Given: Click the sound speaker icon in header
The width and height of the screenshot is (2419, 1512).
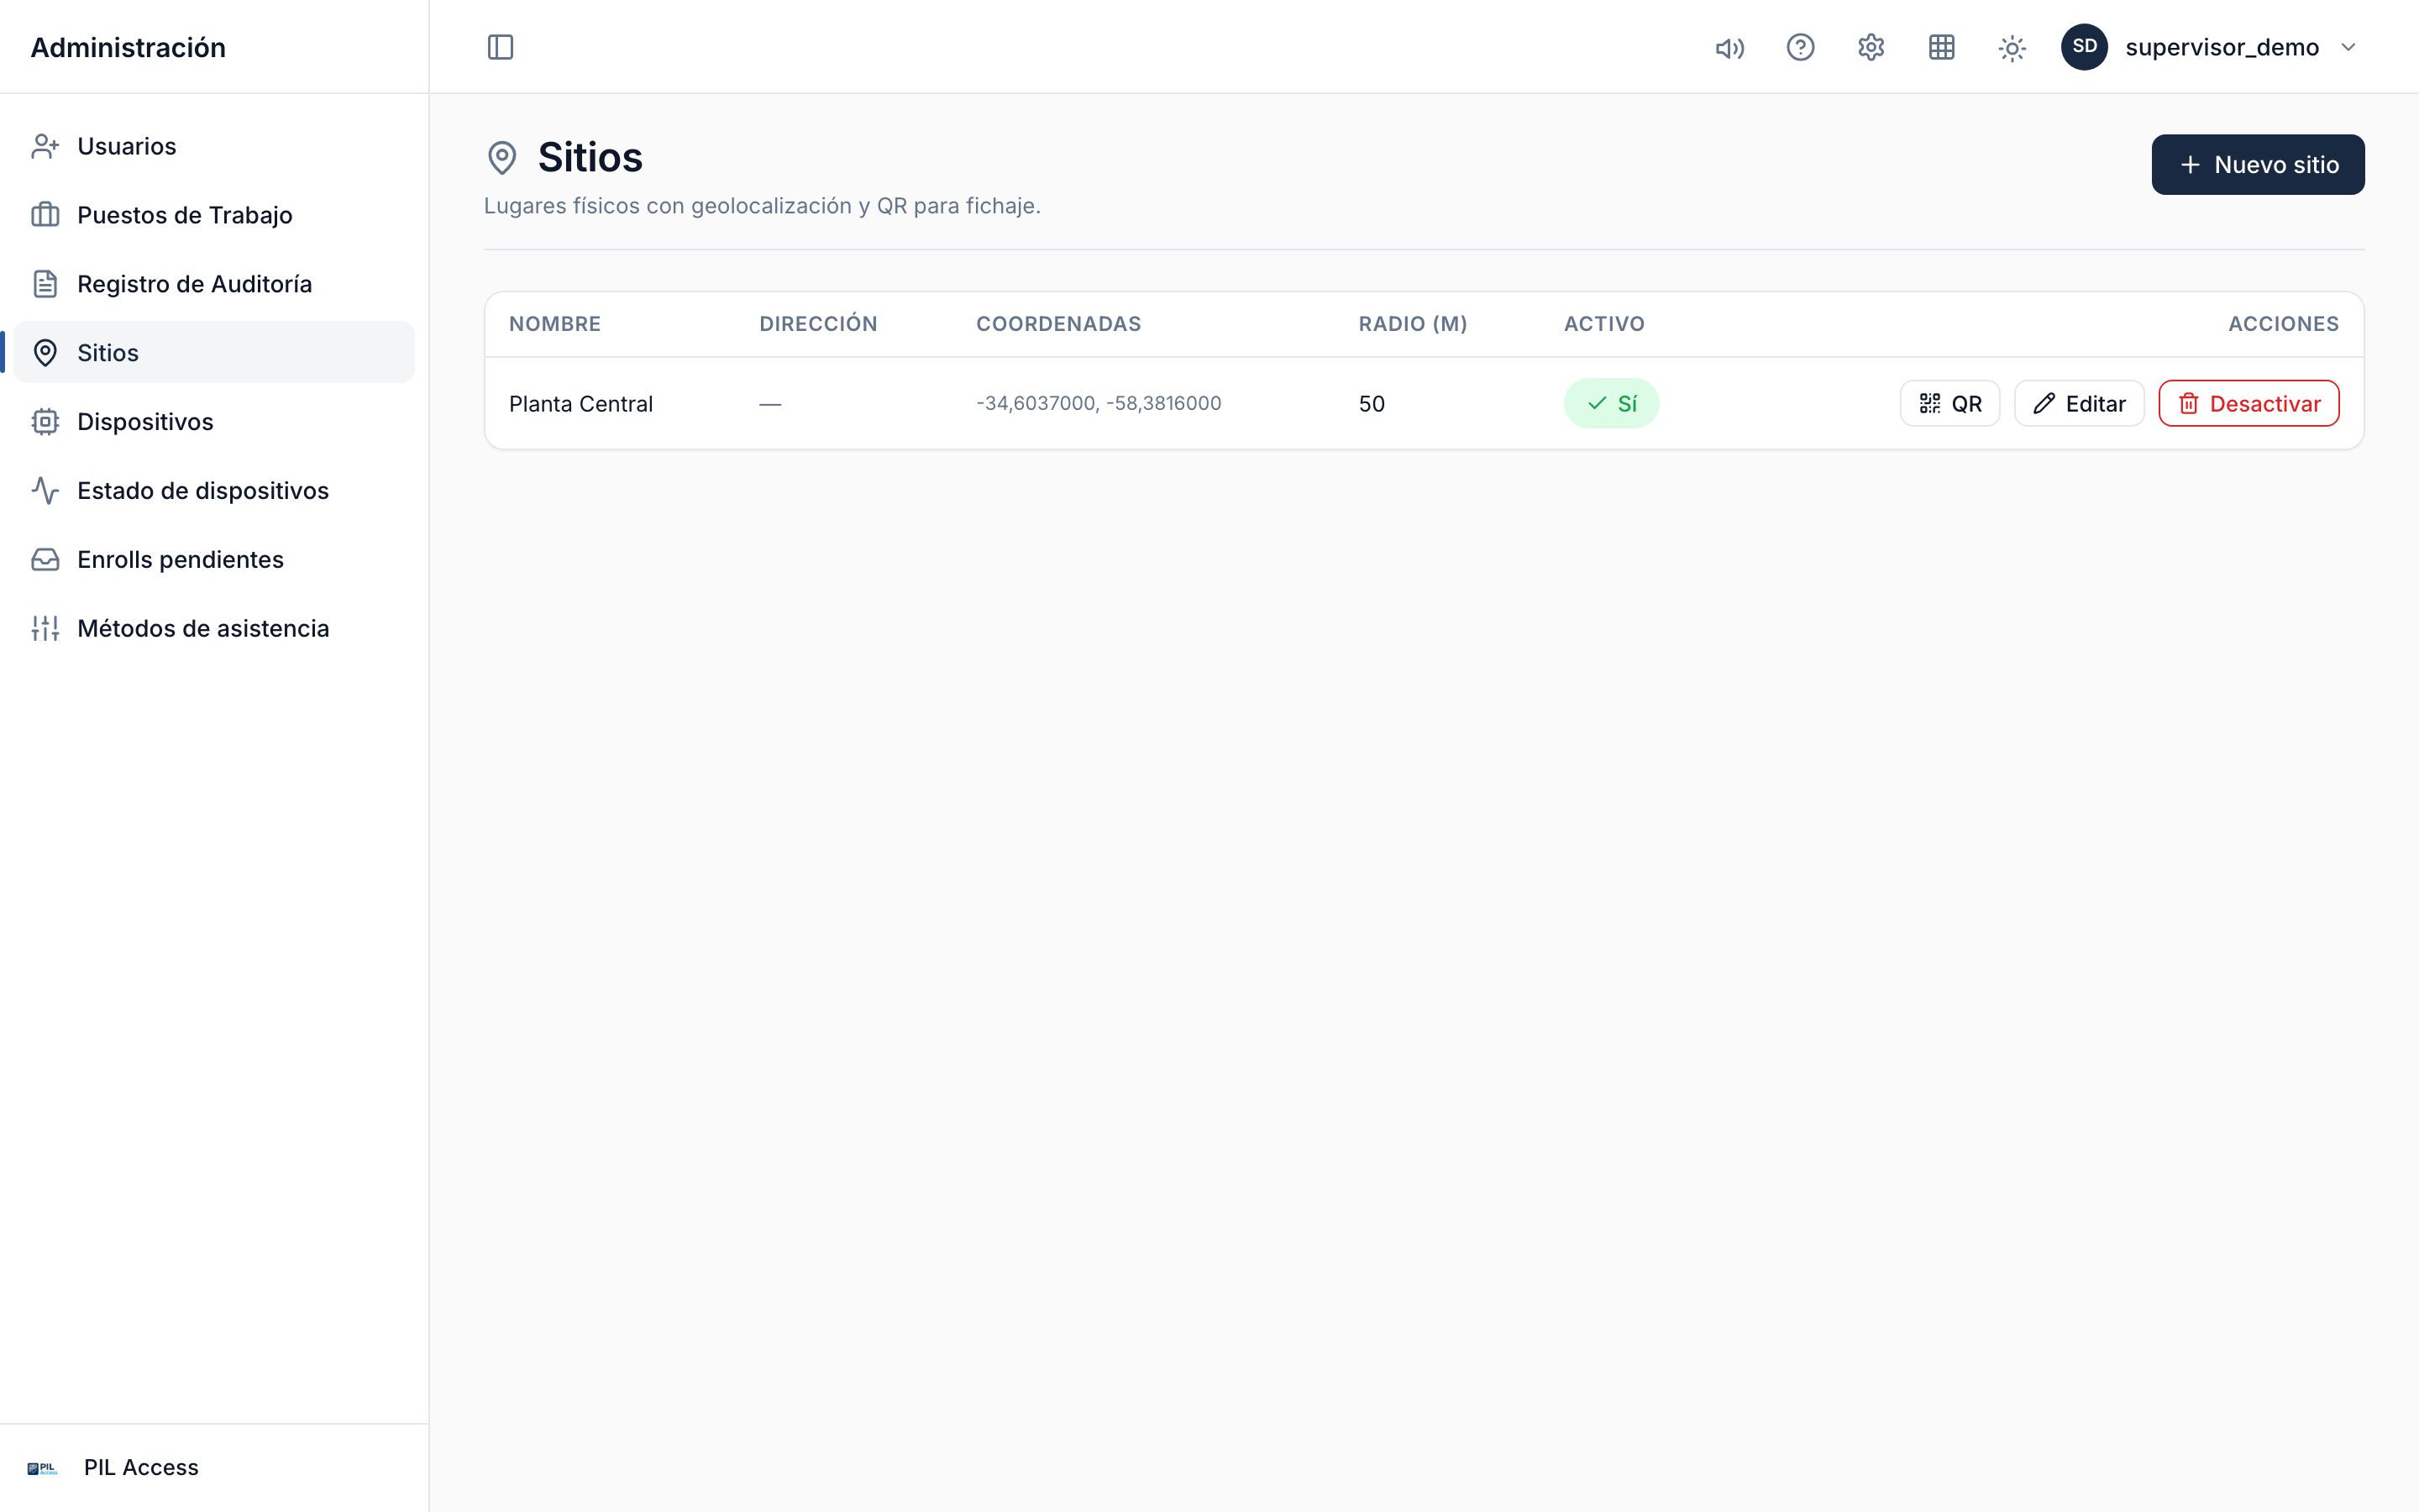Looking at the screenshot, I should click(1729, 47).
